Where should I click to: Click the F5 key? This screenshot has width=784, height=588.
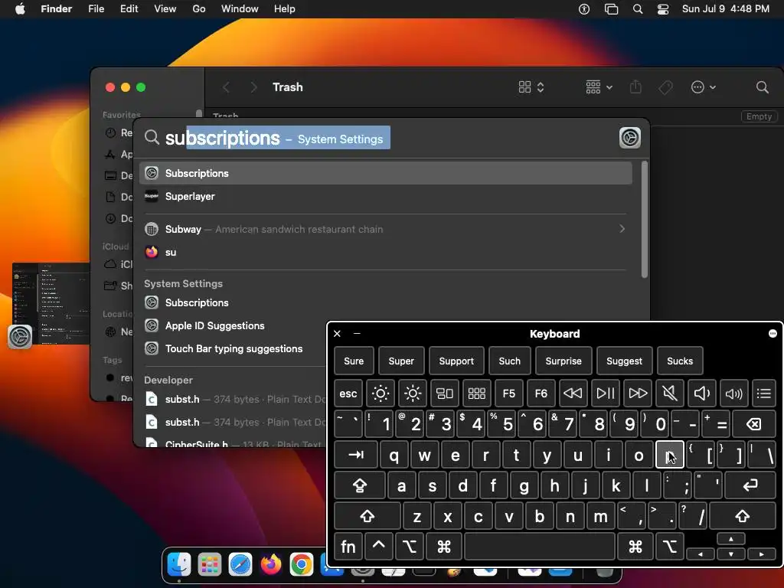[508, 394]
